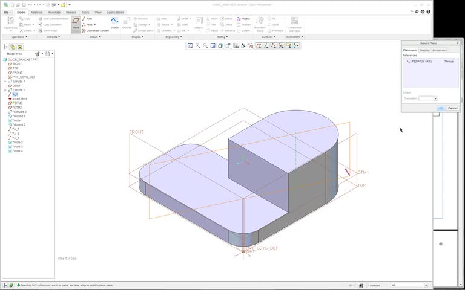Click the Repaint icon in graphics toolbar
Screen dimensions: 465x290
coord(213,45)
